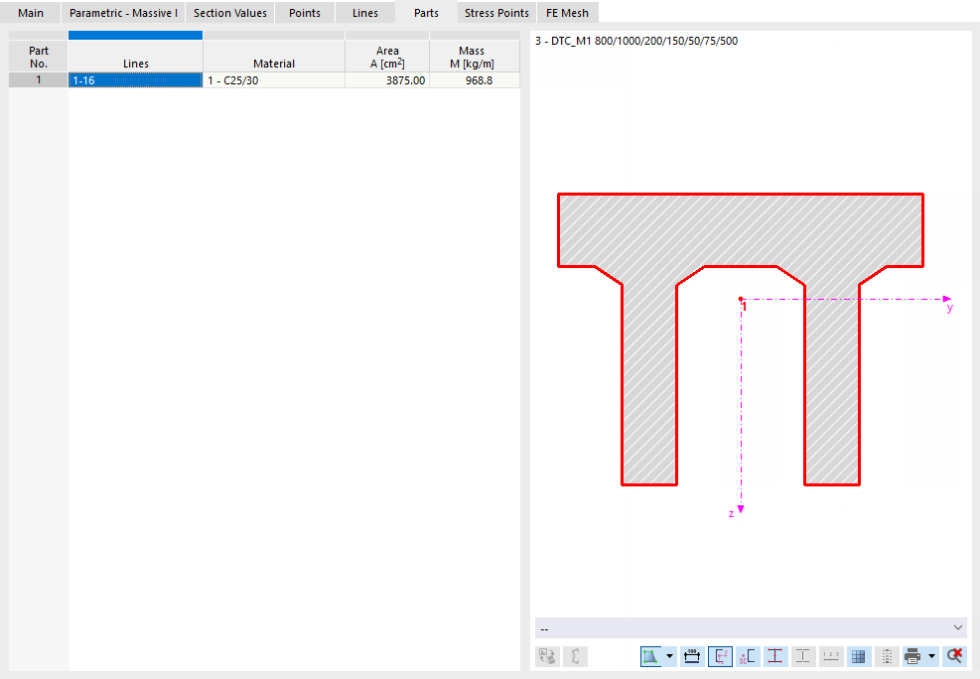Click the reset zoom magnifier with red X

(x=954, y=656)
